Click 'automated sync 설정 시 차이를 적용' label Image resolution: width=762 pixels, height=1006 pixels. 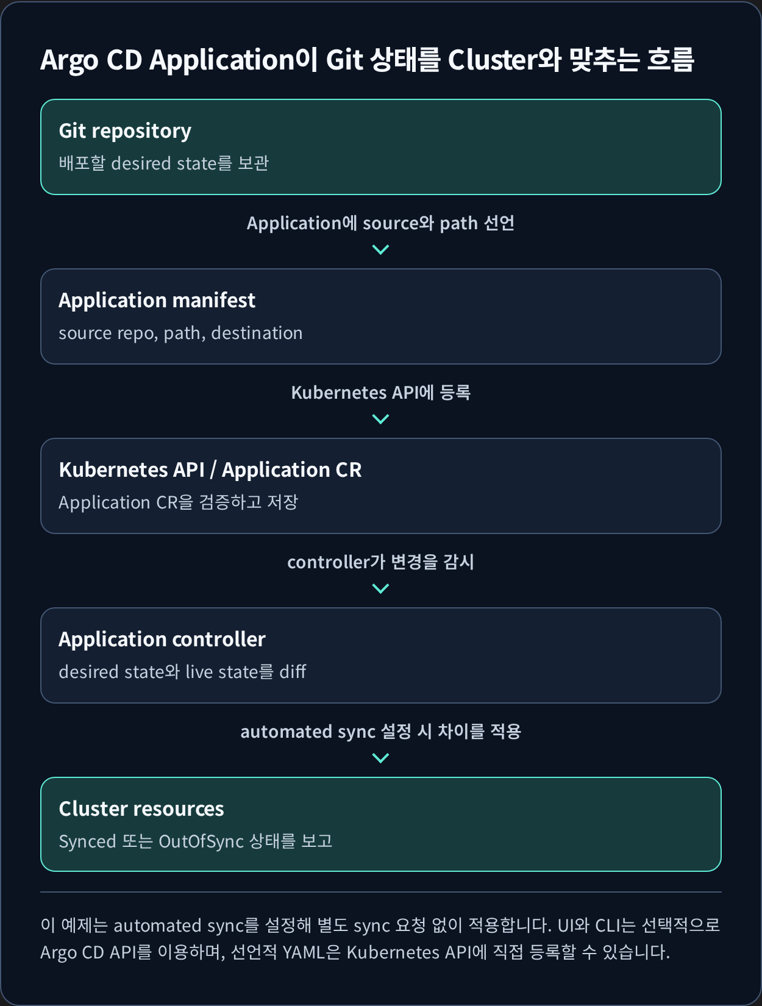380,732
